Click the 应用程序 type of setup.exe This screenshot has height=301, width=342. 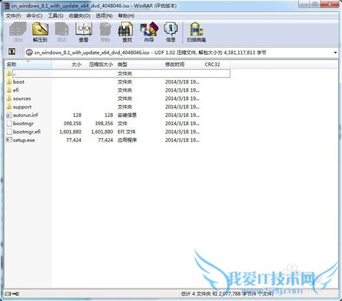tap(127, 140)
